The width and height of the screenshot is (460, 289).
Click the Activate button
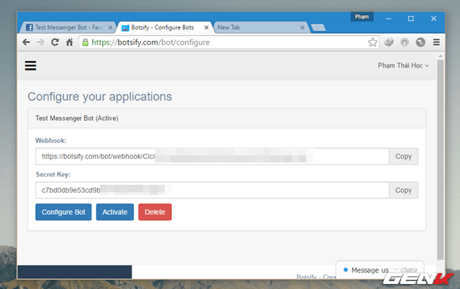pos(115,212)
